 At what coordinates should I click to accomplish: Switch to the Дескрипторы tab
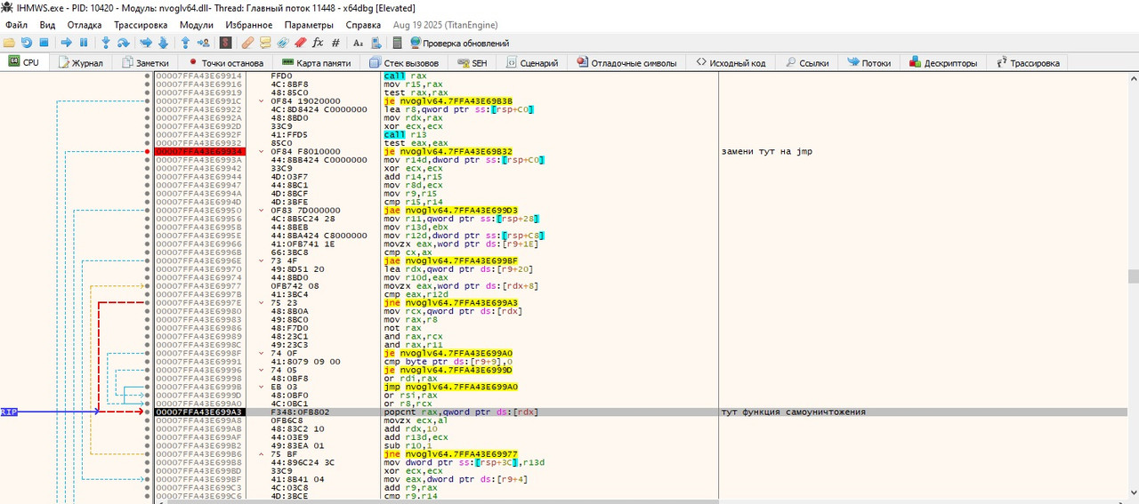coord(944,63)
